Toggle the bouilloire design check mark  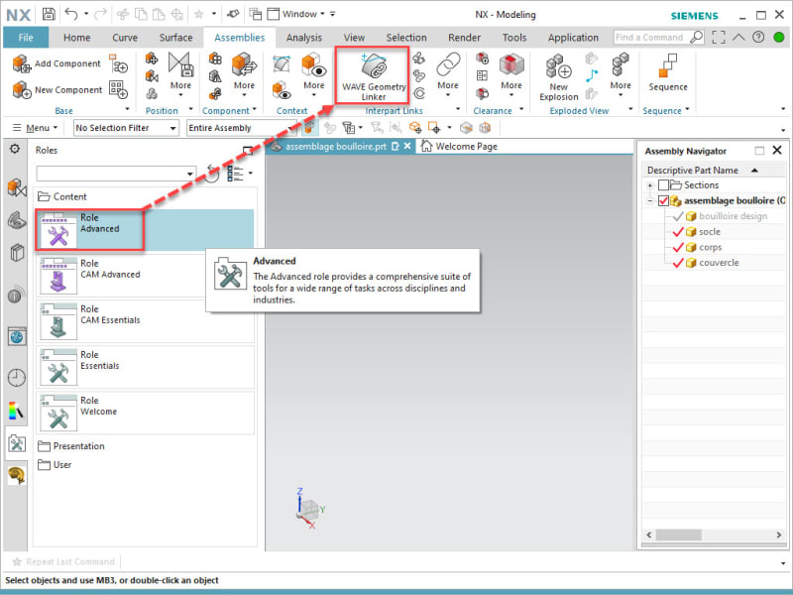tap(678, 216)
